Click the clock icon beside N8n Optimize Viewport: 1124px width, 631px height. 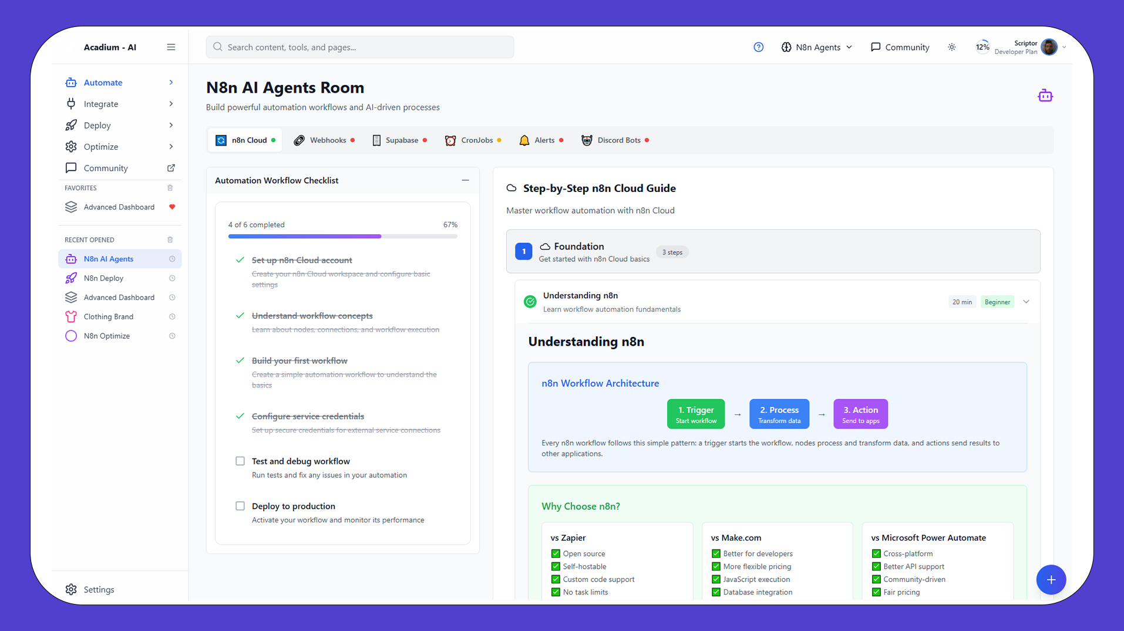172,336
